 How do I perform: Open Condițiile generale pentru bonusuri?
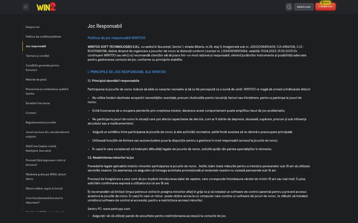click(x=43, y=68)
